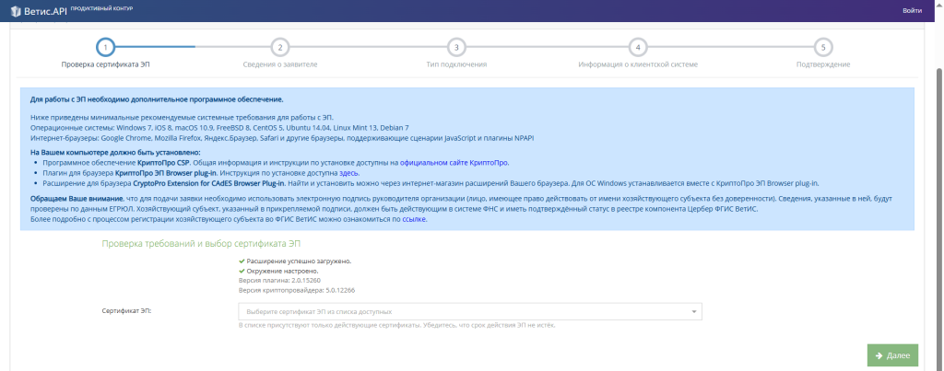944x371 pixels.
Task: Select step 4 circle in wizard
Action: 638,47
